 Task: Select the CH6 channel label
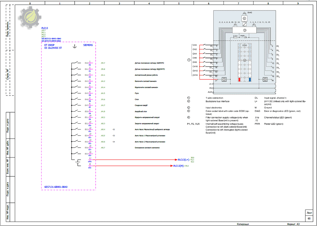195,58
